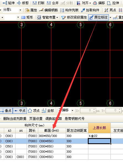Select the cell '4 Φ22' upper rebar
123x164 pixels.
[x=99, y=136]
